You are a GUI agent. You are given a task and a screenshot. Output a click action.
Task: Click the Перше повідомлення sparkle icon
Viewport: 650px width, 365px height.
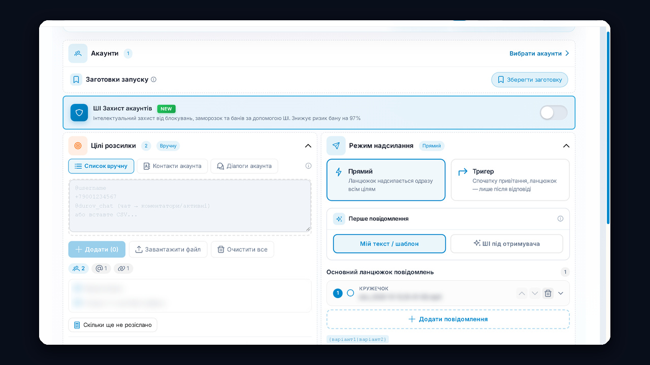[x=339, y=218]
